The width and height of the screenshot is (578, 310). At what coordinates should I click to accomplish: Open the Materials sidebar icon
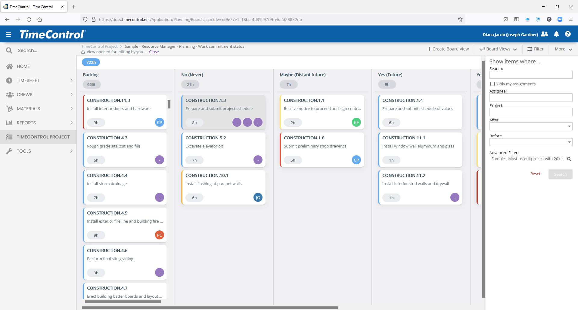(x=9, y=108)
